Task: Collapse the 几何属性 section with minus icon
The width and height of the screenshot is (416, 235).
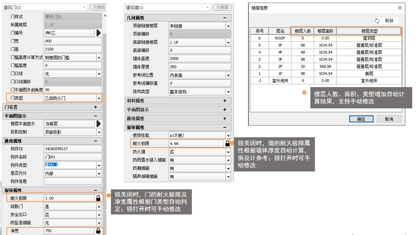Action: pos(225,18)
